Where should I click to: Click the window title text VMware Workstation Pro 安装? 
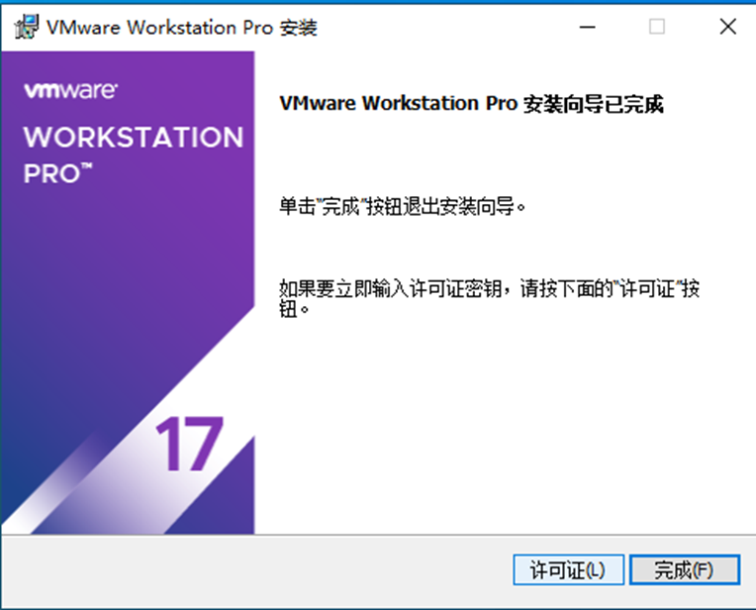click(182, 28)
